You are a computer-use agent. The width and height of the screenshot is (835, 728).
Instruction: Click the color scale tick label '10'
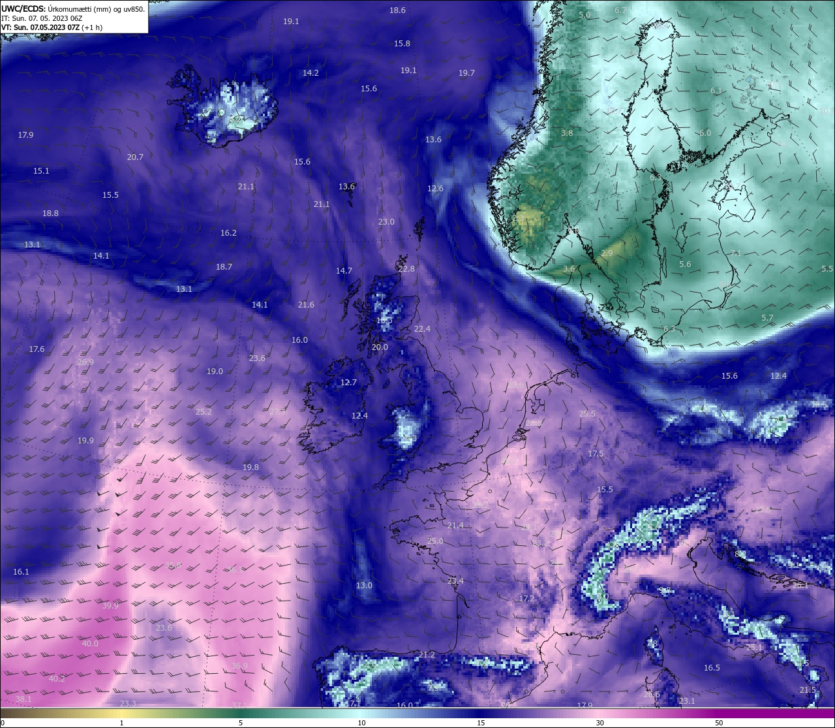(361, 723)
